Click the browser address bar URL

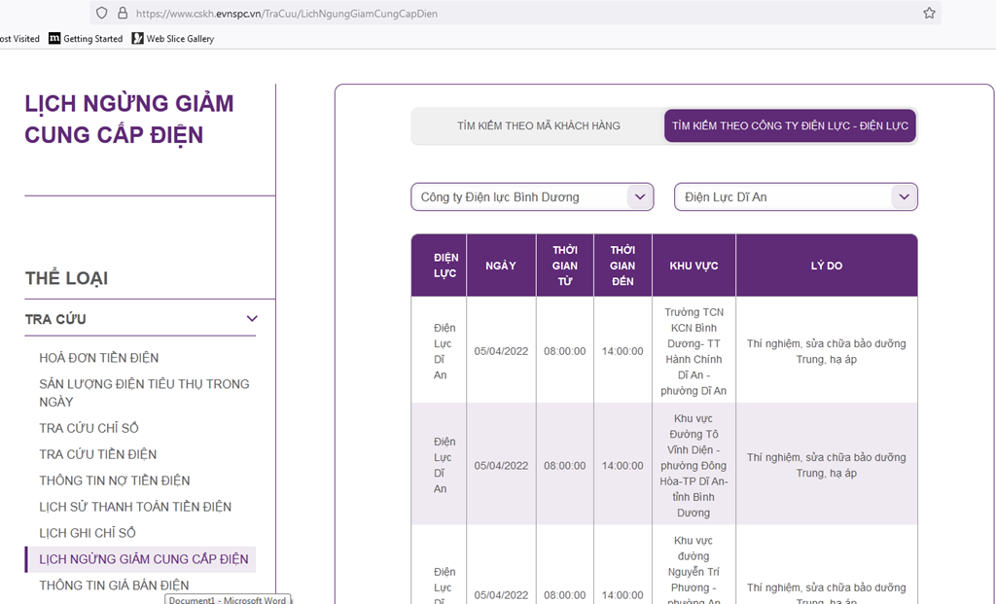pos(287,14)
